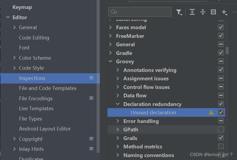Toggle the Faces model checkbox
This screenshot has width=237, height=160.
(x=221, y=27)
